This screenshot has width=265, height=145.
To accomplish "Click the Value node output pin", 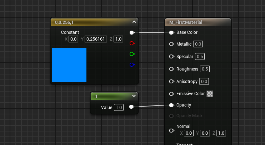I will 132,107.
